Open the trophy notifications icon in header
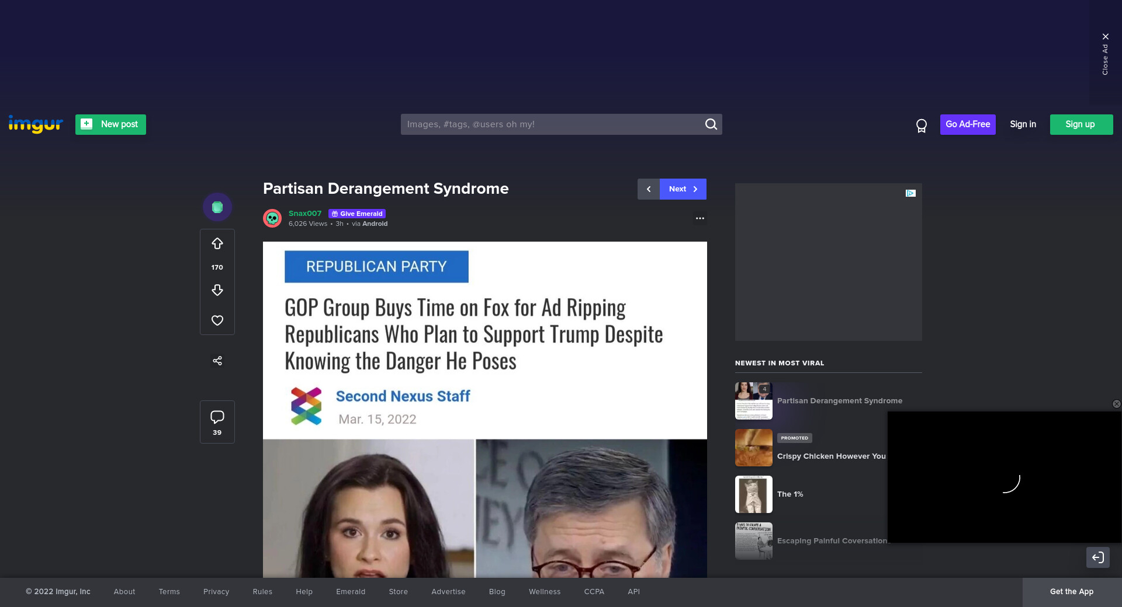Viewport: 1122px width, 607px height. click(922, 125)
